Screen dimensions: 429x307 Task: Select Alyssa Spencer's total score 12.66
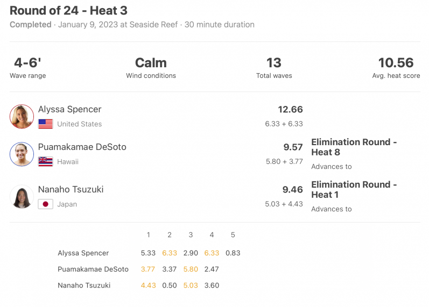click(x=290, y=109)
